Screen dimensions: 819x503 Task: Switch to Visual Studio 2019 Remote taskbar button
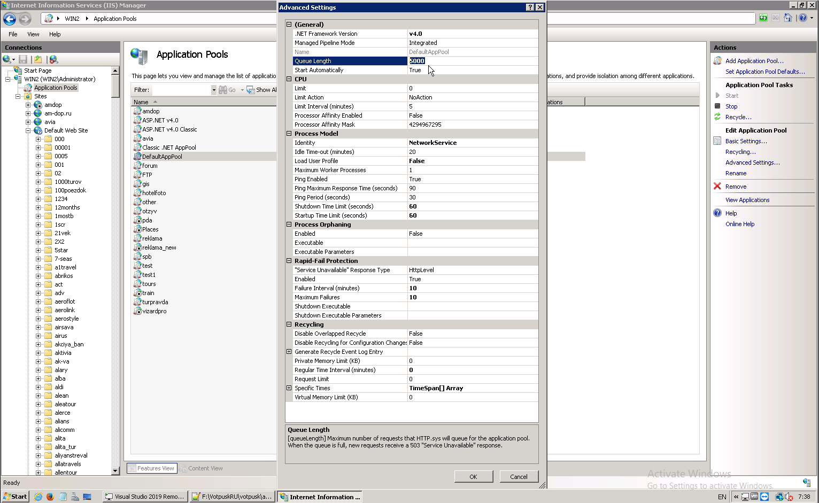point(145,497)
